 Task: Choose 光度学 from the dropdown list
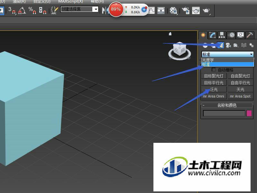[228, 60]
